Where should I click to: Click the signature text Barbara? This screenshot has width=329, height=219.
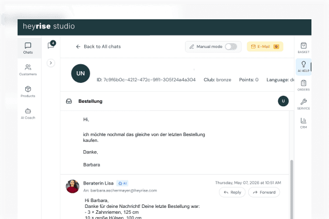click(92, 165)
